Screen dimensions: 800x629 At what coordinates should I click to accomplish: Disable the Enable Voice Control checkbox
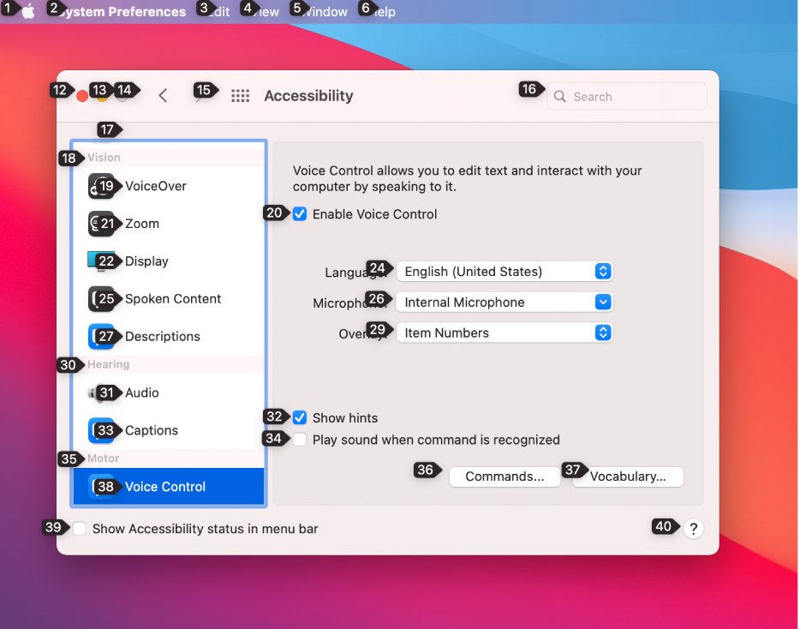[300, 214]
